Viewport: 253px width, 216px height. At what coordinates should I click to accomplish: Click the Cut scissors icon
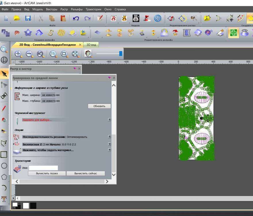pyautogui.click(x=41, y=18)
